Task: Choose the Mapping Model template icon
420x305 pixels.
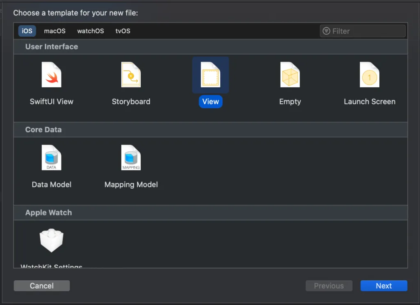Action: click(131, 157)
